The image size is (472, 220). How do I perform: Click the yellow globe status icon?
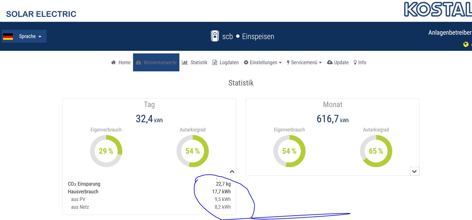tap(466, 44)
